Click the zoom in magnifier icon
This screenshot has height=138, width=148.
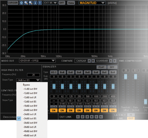pos(26,3)
